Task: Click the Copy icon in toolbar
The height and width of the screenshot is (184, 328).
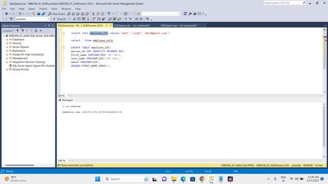Action: pyautogui.click(x=98, y=14)
